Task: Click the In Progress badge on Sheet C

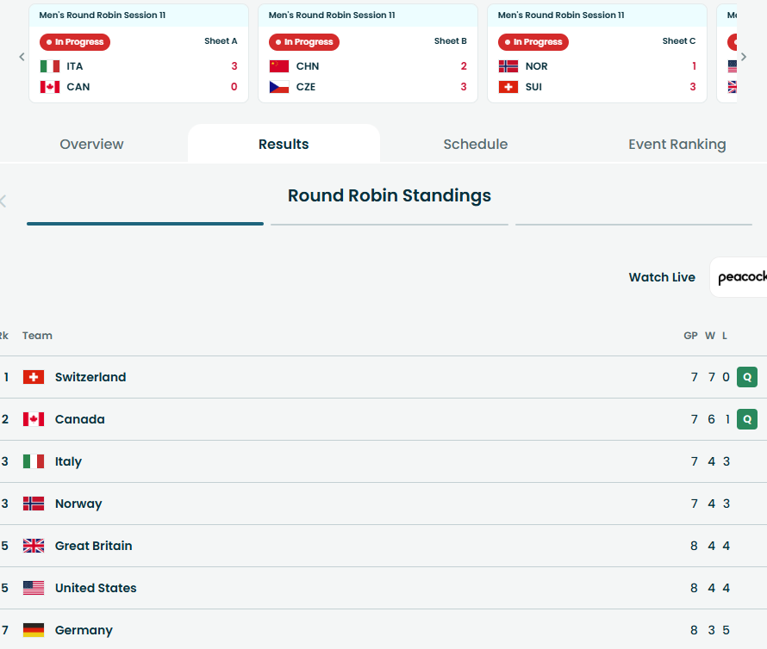Action: click(533, 42)
